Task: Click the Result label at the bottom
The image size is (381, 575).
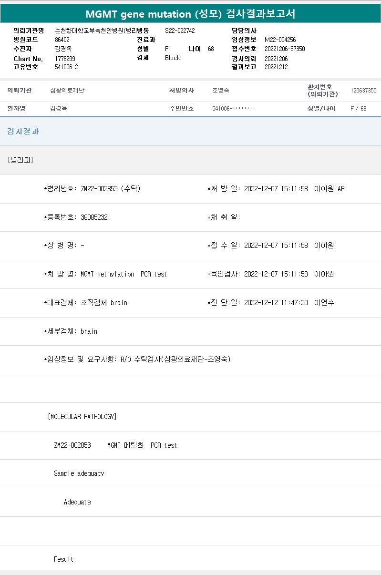Action: click(x=63, y=559)
